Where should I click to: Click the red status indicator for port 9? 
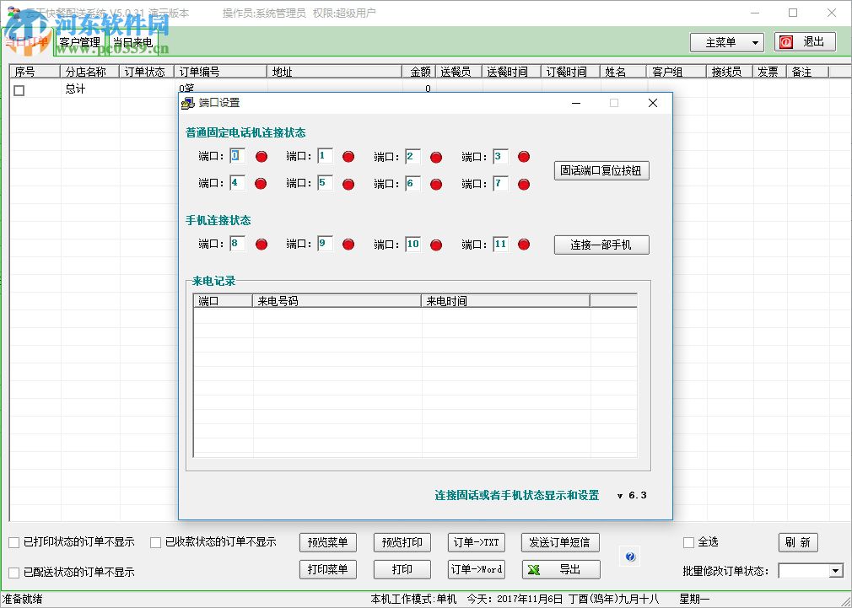point(349,245)
